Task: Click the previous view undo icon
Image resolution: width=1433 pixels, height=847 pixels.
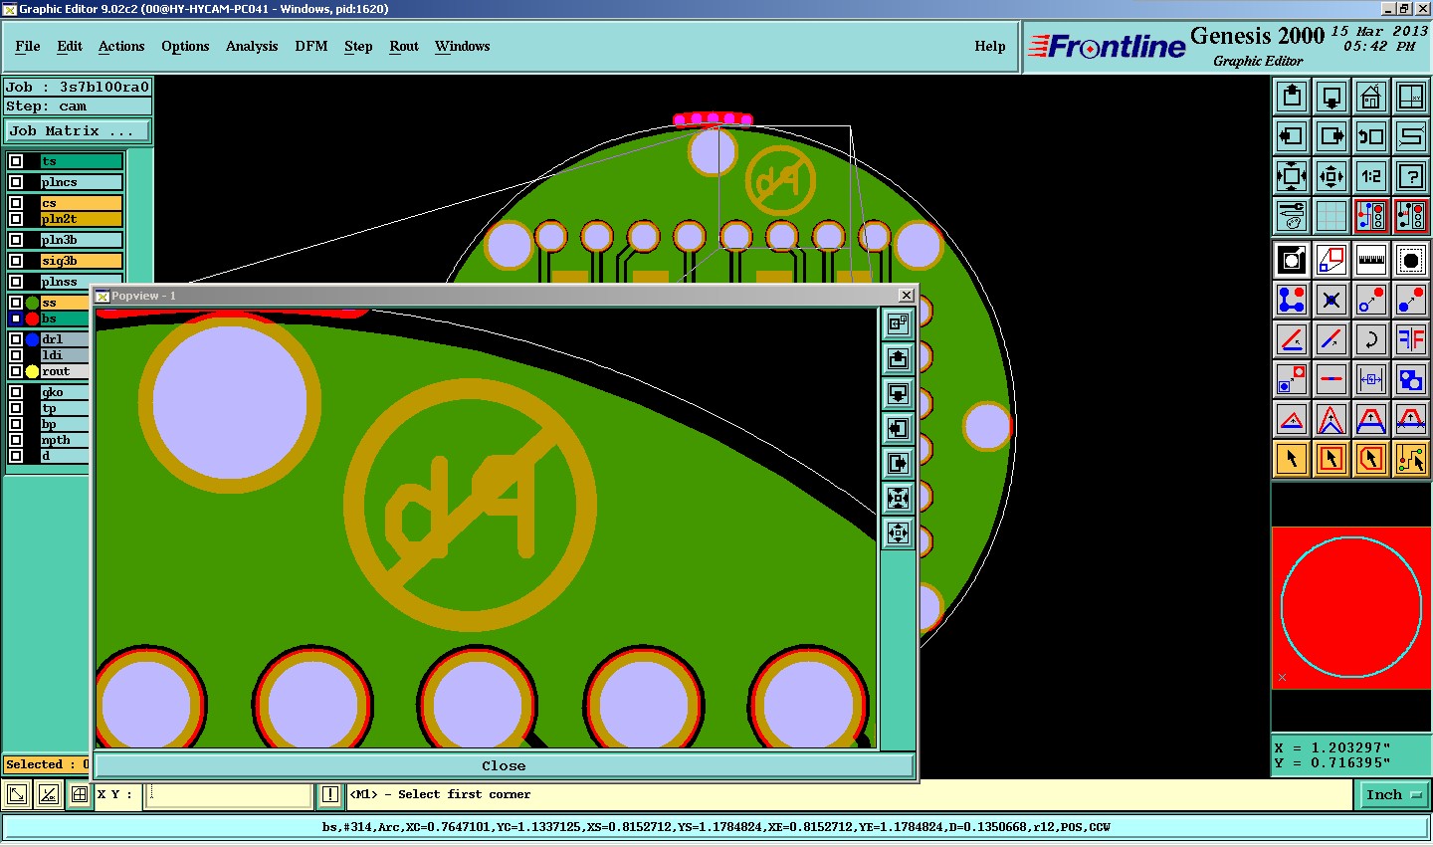Action: [1371, 136]
